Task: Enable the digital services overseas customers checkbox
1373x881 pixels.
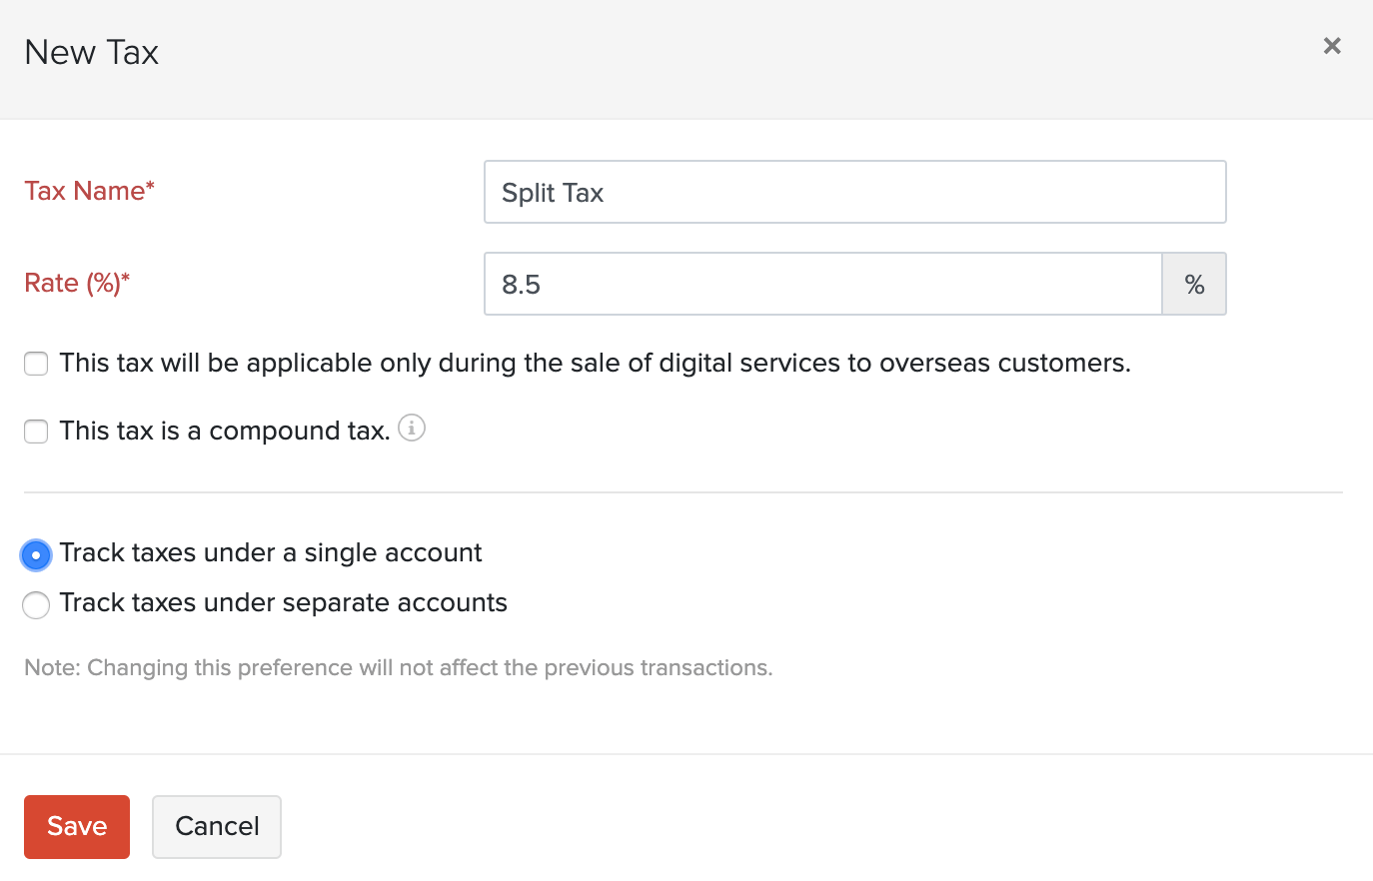Action: 36,364
